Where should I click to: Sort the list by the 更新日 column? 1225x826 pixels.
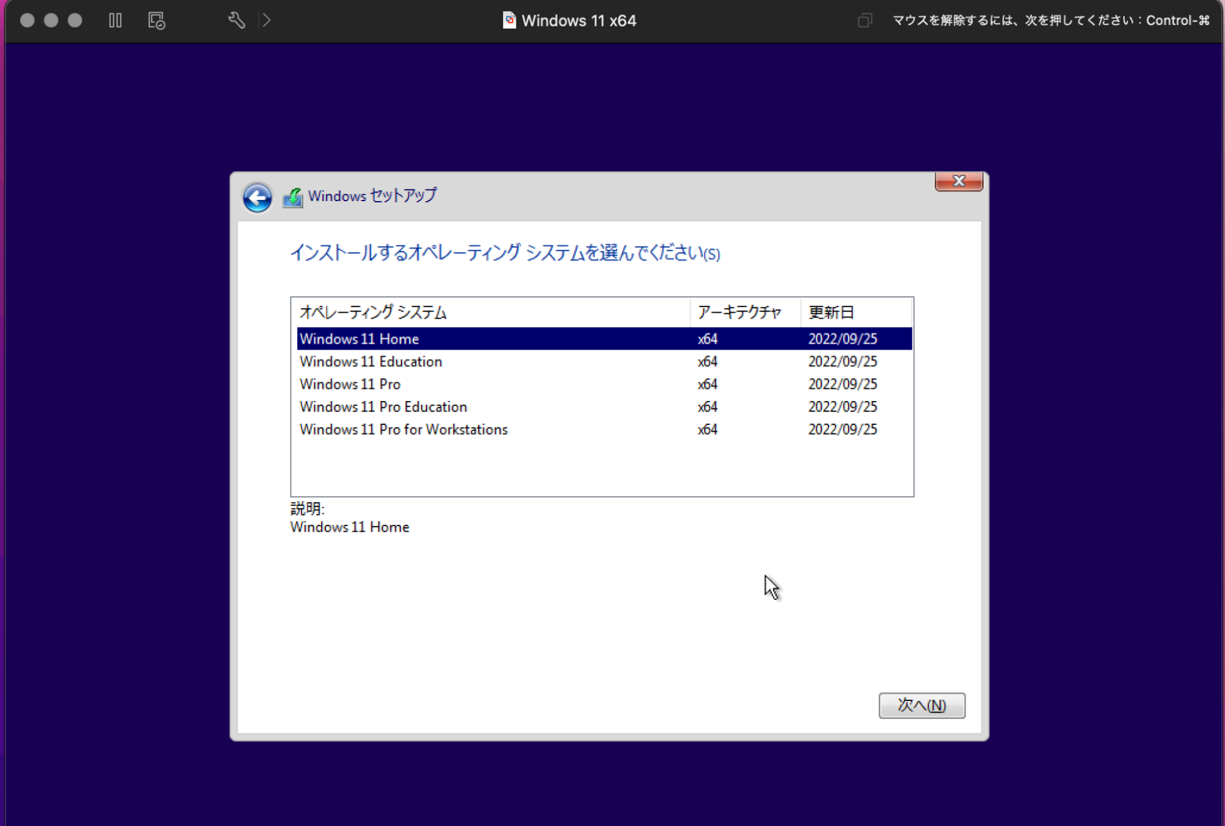[x=832, y=312]
